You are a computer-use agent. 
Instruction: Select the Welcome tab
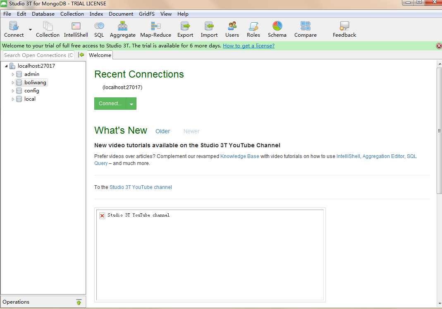tap(100, 55)
